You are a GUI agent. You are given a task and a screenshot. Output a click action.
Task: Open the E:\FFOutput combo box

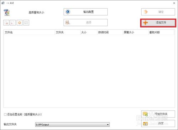point(72,125)
